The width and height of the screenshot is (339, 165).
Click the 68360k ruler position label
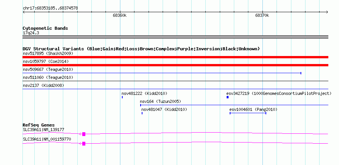[120, 15]
